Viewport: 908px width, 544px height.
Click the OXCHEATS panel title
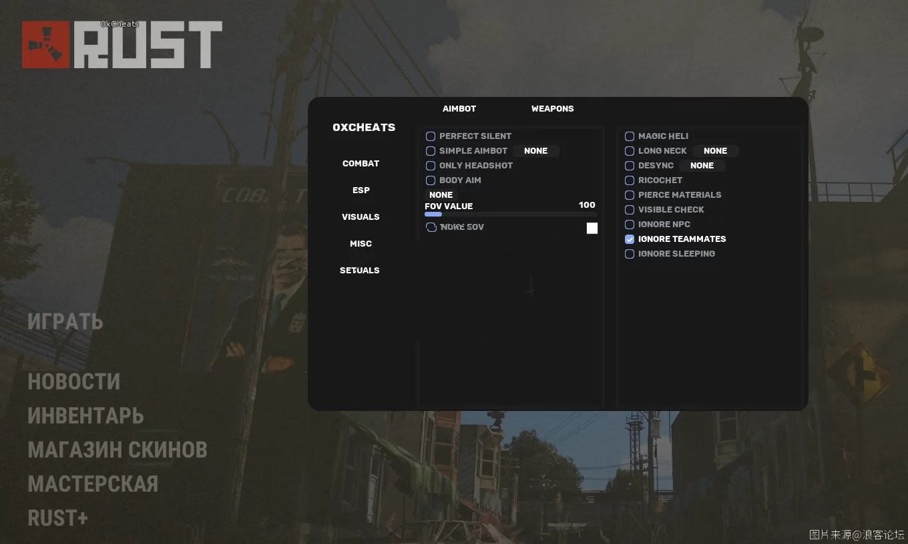coord(364,128)
